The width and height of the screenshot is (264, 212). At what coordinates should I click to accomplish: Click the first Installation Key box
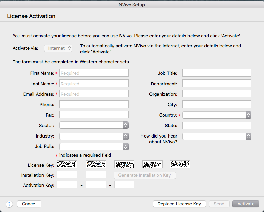(67, 174)
